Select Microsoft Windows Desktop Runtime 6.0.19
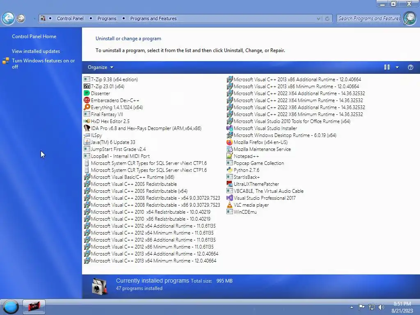The image size is (420, 315). (281, 135)
